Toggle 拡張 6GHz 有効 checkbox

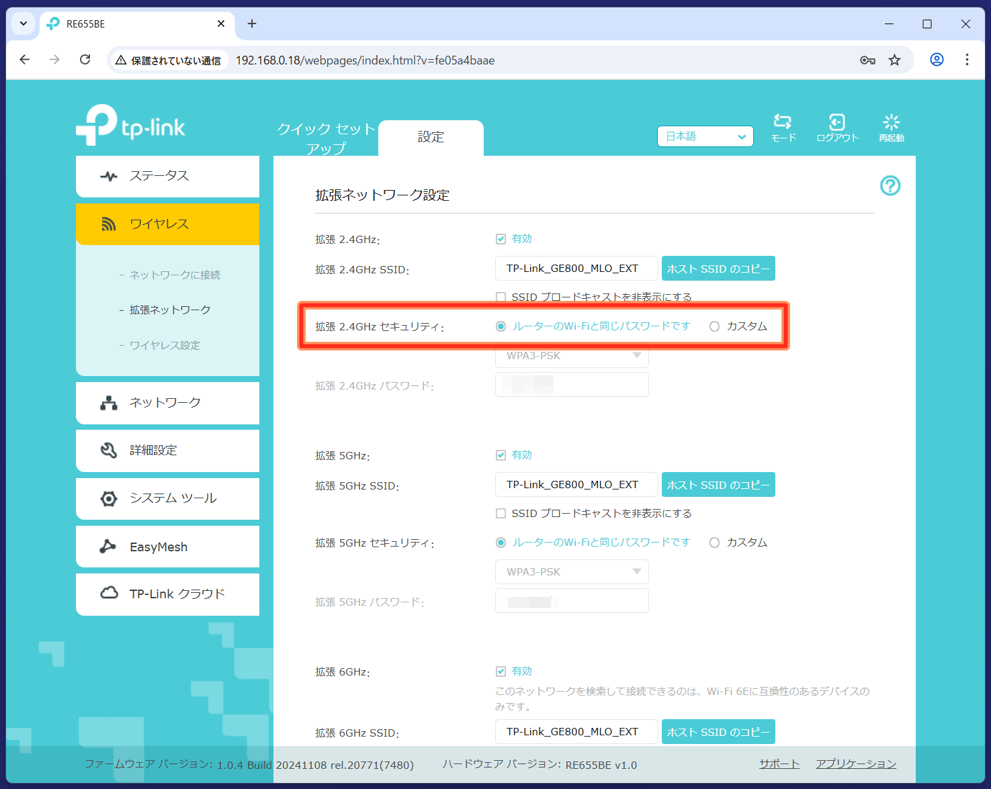click(x=501, y=671)
